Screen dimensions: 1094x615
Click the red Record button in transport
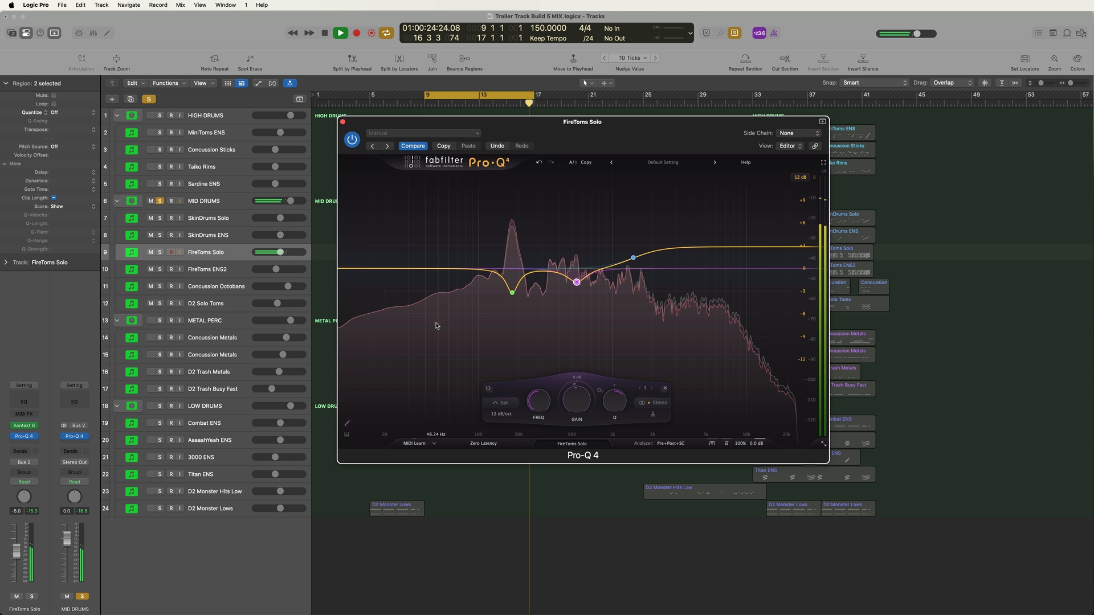point(357,33)
